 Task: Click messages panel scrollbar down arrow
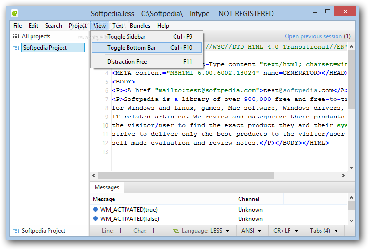pos(352,221)
